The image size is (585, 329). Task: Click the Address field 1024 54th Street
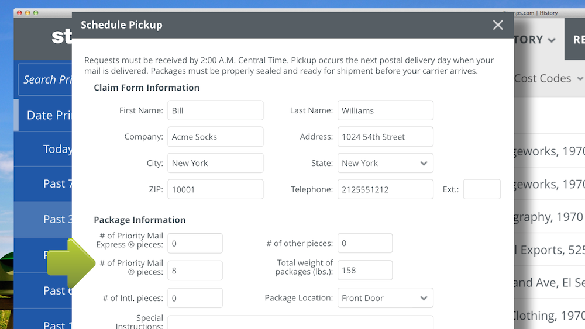[385, 137]
